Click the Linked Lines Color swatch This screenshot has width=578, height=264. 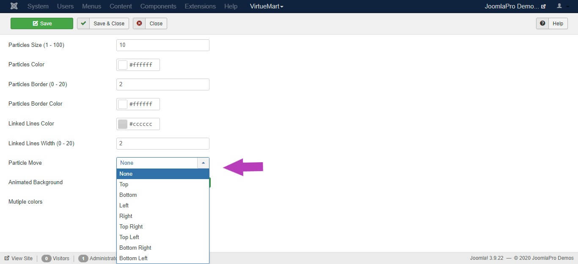123,124
